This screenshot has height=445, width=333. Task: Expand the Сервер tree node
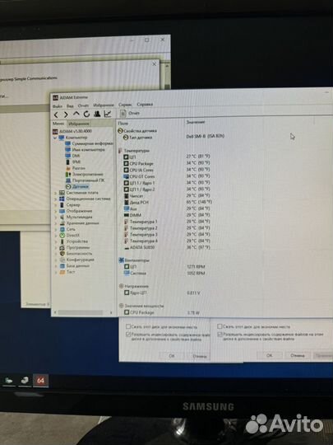[56, 205]
